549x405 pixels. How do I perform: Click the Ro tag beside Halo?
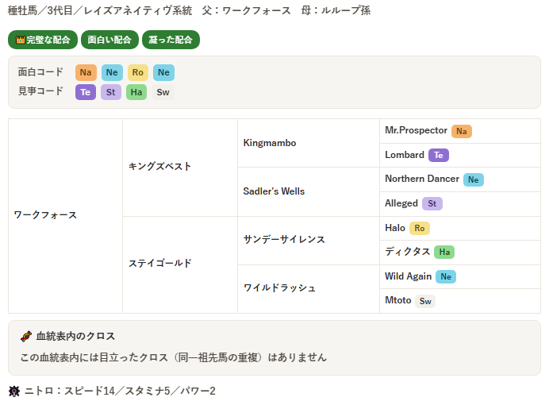(x=420, y=229)
